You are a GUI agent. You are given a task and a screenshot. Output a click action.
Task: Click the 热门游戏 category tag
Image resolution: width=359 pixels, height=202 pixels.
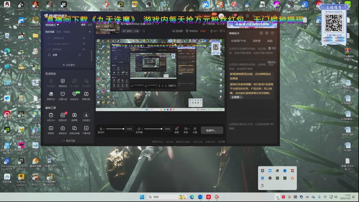(131, 31)
